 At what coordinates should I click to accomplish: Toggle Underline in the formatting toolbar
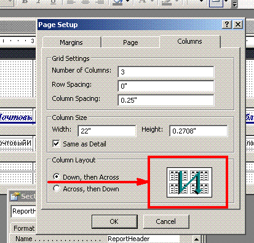tap(53, 2)
